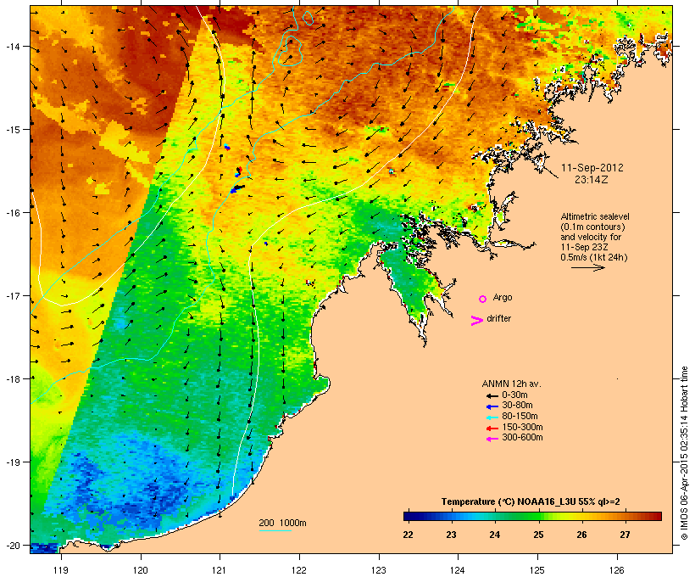
Task: Click the latitude axis label '-17'
Action: coord(12,295)
